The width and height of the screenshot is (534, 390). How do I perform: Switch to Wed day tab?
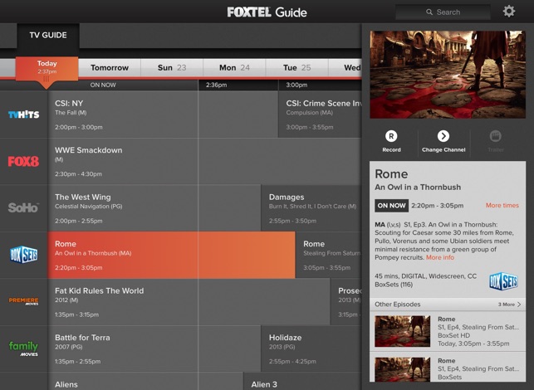click(345, 68)
